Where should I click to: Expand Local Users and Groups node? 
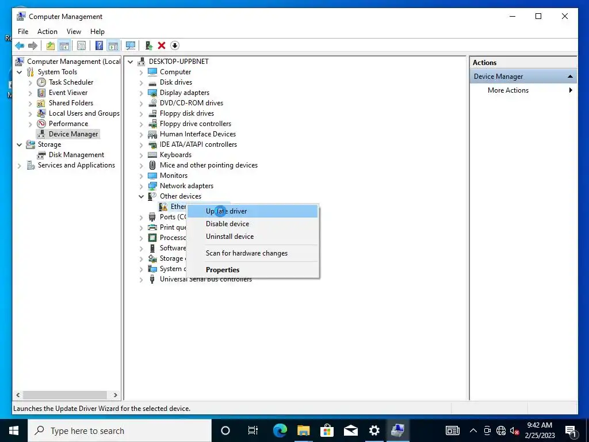click(x=30, y=113)
